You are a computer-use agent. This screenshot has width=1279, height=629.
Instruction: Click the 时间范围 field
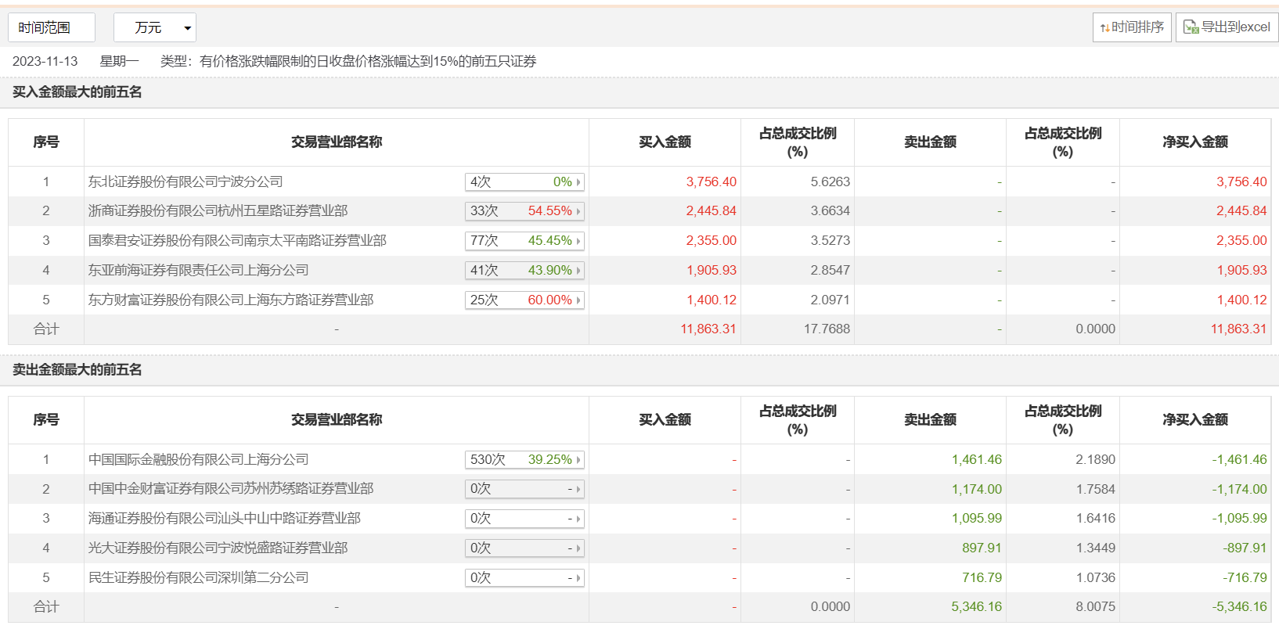pos(52,27)
